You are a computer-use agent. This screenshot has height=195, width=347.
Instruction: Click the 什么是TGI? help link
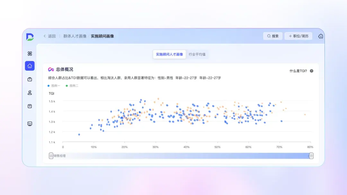[x=298, y=71]
